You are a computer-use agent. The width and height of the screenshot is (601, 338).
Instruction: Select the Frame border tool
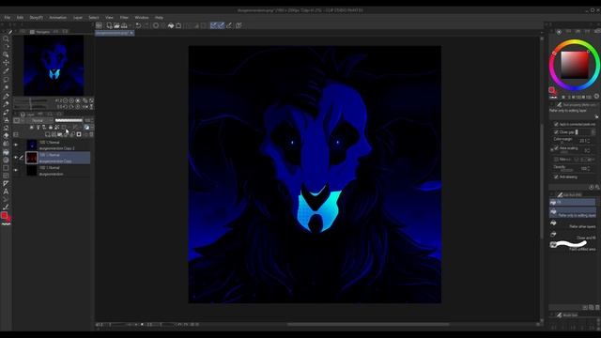pyautogui.click(x=6, y=176)
